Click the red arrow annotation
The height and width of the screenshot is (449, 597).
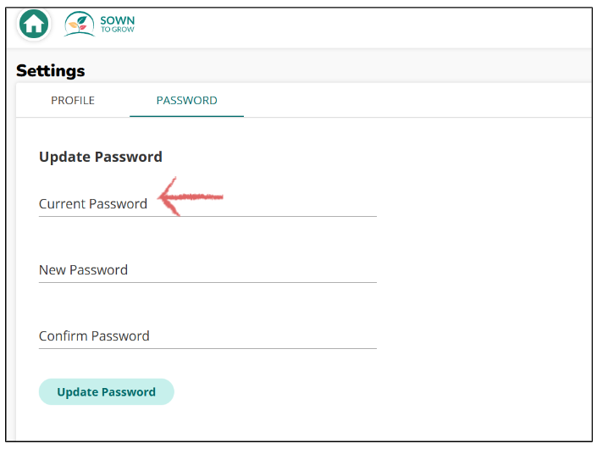190,197
